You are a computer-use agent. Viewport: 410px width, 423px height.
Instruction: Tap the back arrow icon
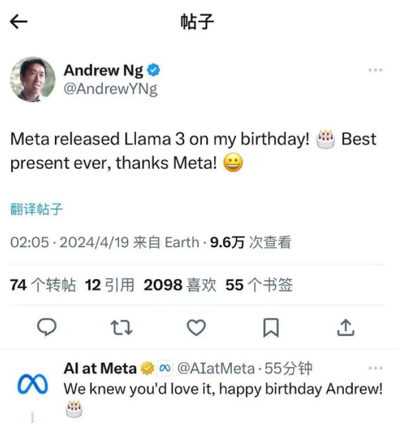click(19, 22)
